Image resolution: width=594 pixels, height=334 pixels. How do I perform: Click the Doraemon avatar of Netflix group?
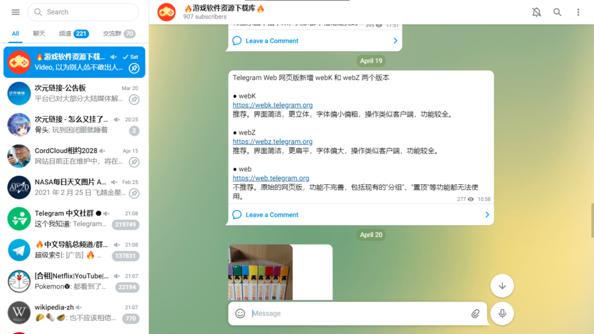click(19, 281)
